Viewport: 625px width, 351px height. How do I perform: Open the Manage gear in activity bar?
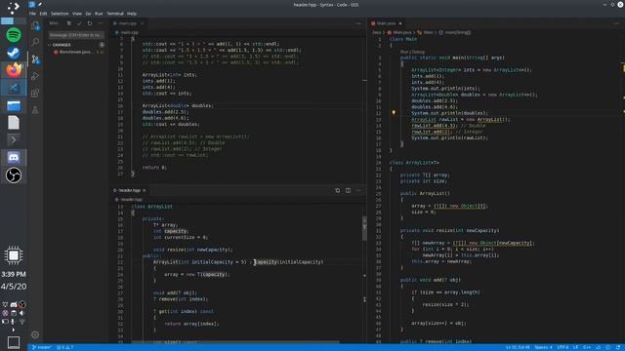pyautogui.click(x=35, y=334)
